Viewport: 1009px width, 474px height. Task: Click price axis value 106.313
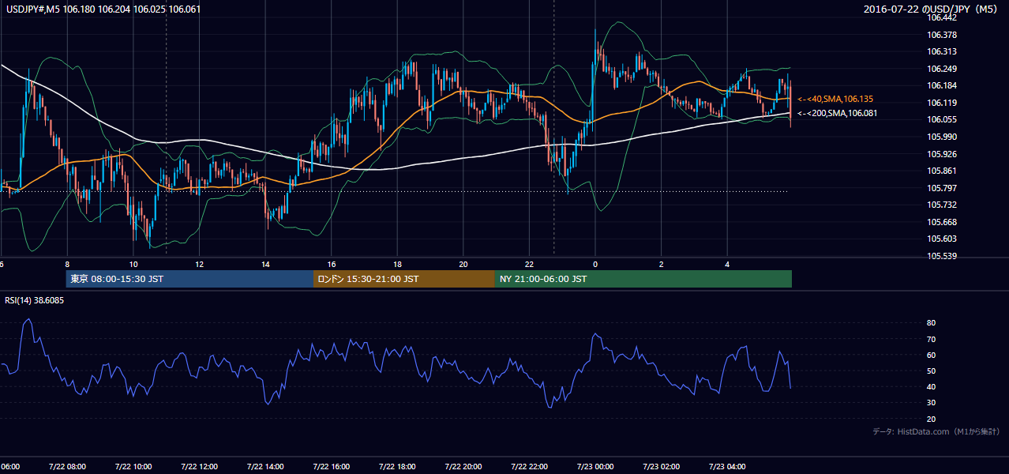pyautogui.click(x=943, y=51)
